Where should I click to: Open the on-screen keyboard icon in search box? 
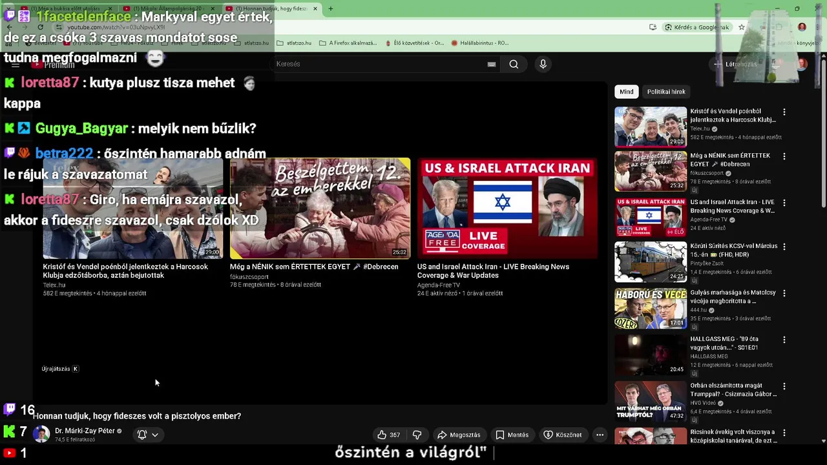point(492,64)
